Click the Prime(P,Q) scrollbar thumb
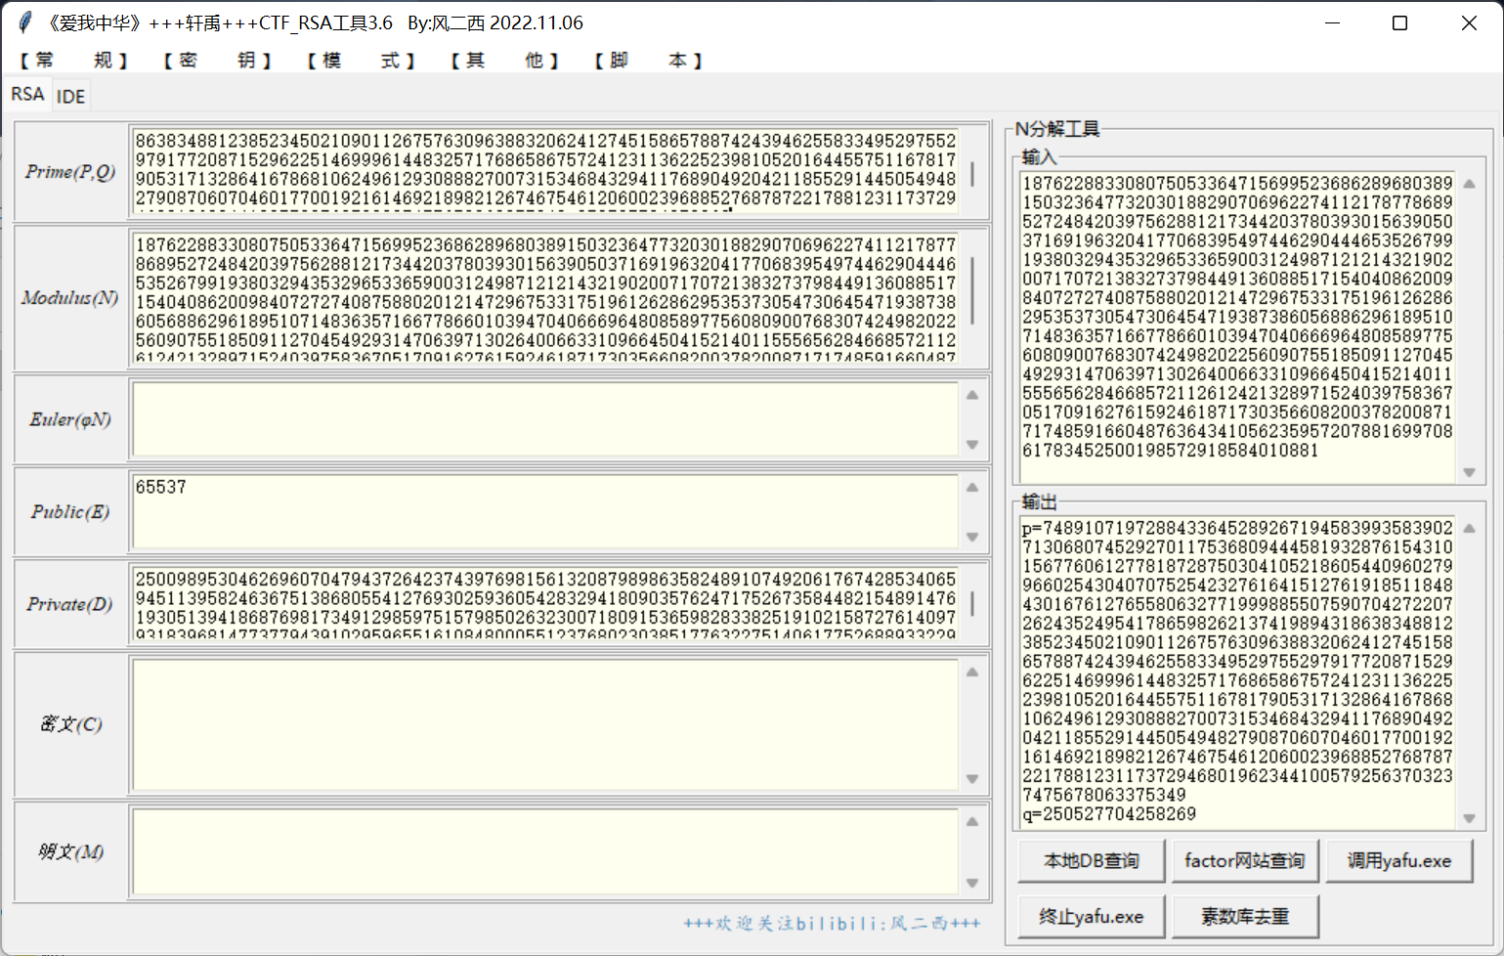The height and width of the screenshot is (956, 1504). pyautogui.click(x=972, y=174)
